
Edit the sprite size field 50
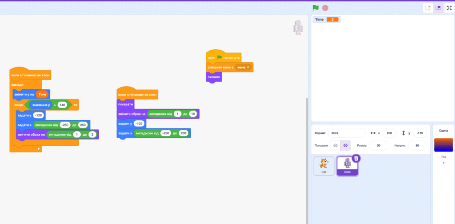[x=379, y=146]
